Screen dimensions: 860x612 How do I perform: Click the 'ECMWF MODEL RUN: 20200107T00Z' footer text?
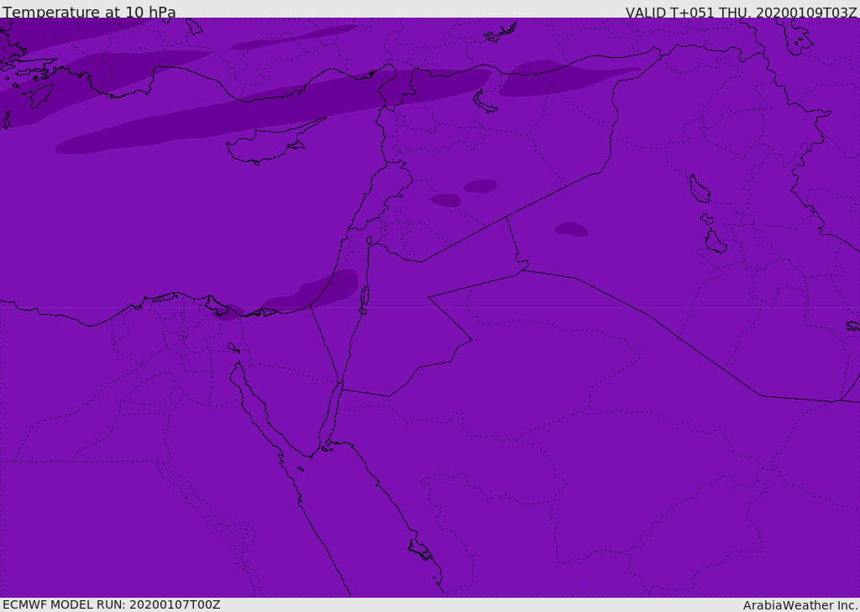coord(112,604)
